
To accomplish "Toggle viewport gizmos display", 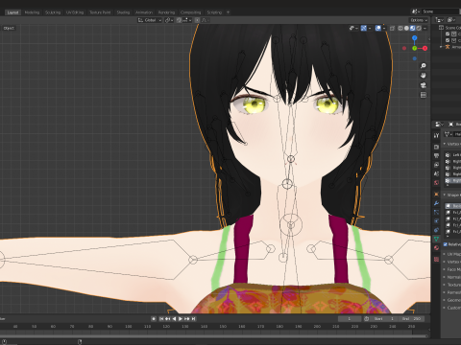I will [x=364, y=28].
